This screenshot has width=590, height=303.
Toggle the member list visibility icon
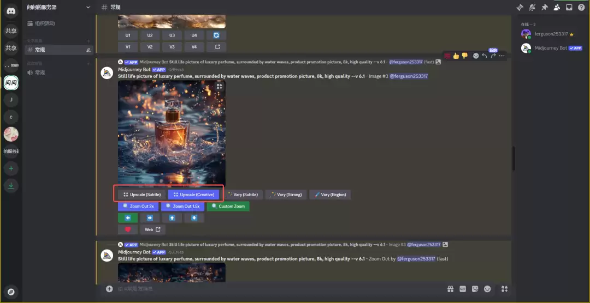pos(557,7)
